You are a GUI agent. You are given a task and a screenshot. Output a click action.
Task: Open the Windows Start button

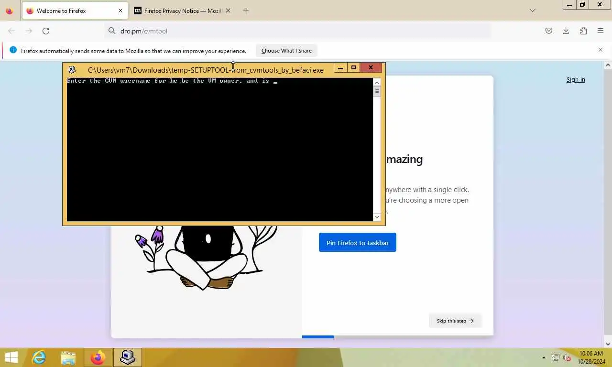(x=11, y=357)
